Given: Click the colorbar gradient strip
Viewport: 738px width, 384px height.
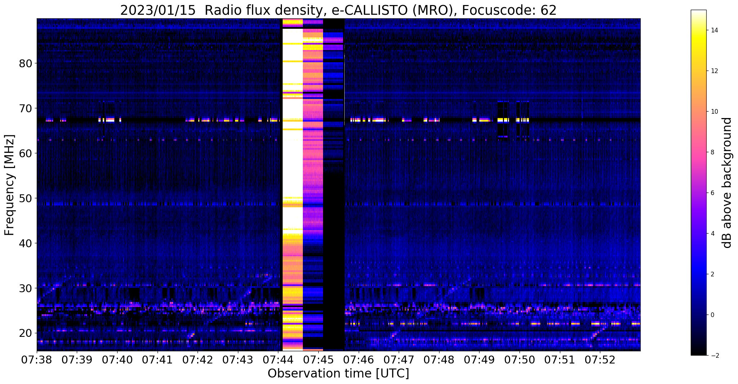Looking at the screenshot, I should pos(698,182).
